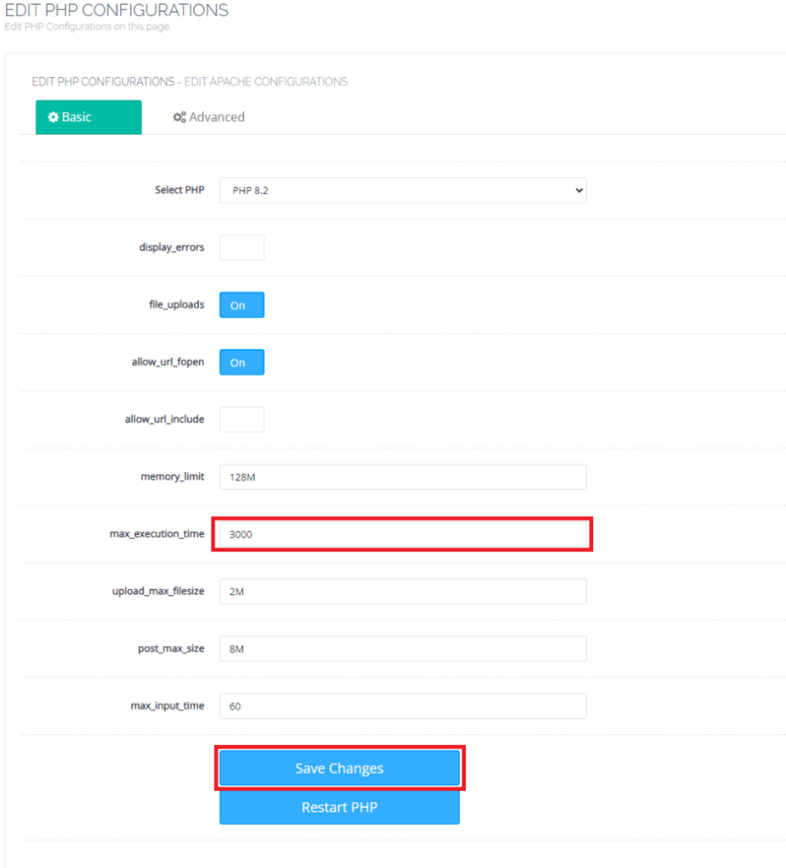The width and height of the screenshot is (786, 868).
Task: Disable the allow_url_fopen toggle
Action: click(x=241, y=362)
